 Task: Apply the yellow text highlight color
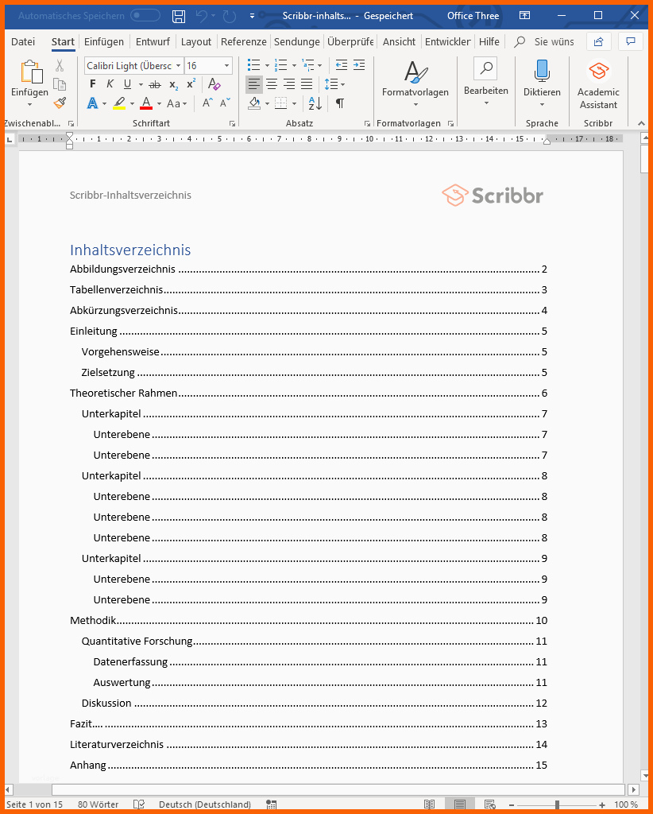click(119, 103)
